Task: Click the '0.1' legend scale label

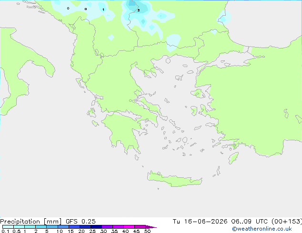Action: click(5, 231)
